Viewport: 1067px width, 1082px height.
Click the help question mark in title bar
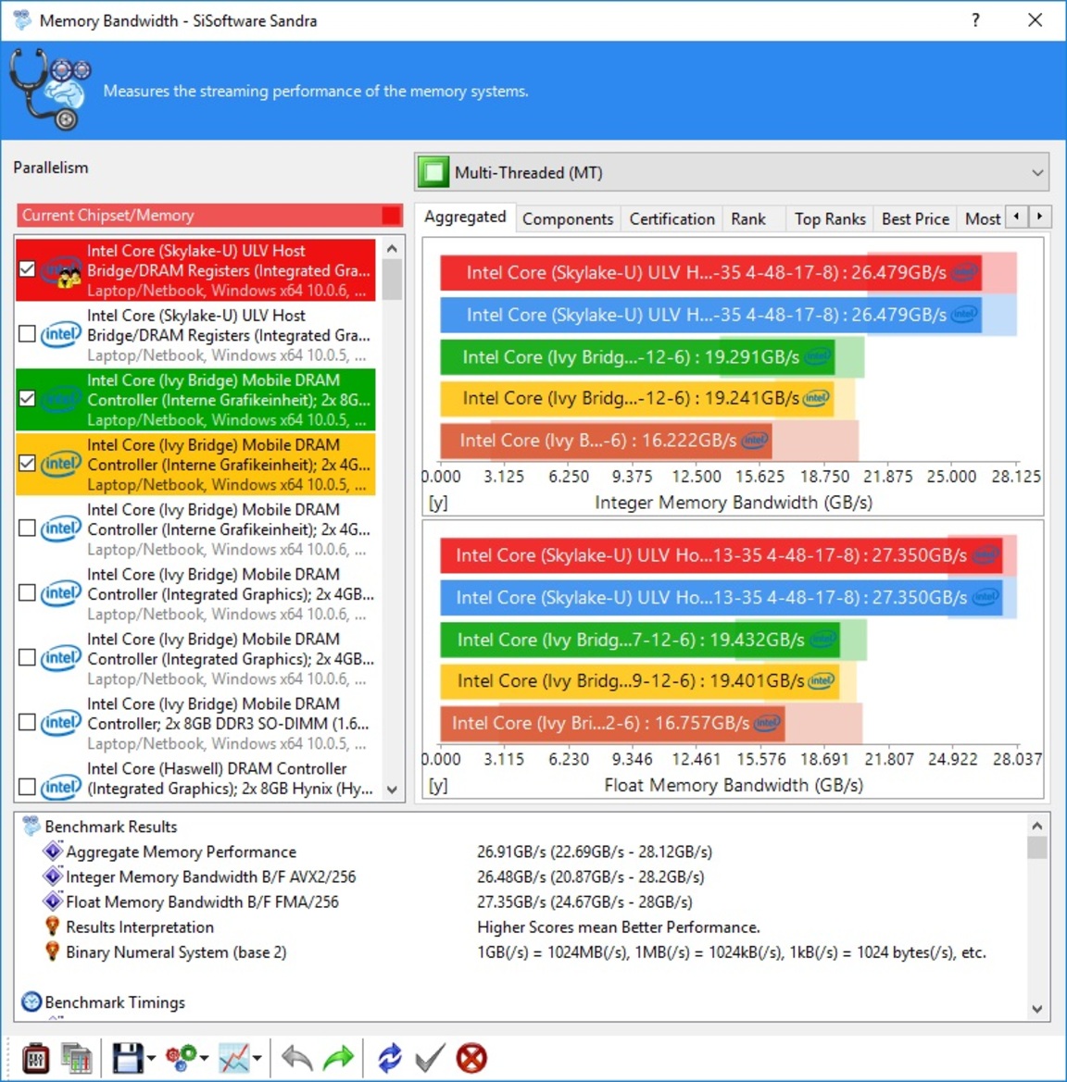tap(976, 20)
